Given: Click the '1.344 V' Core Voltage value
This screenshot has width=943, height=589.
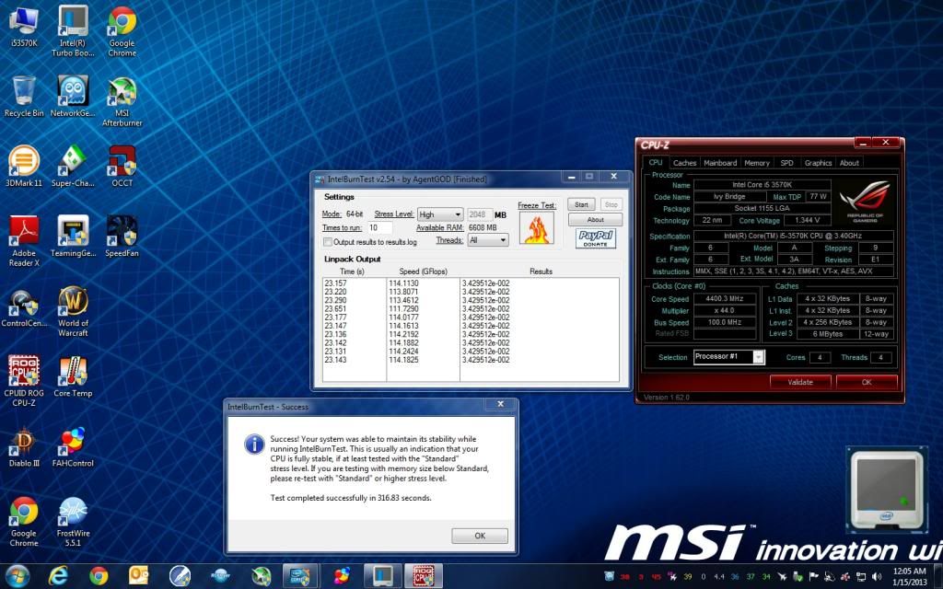Looking at the screenshot, I should coord(807,220).
